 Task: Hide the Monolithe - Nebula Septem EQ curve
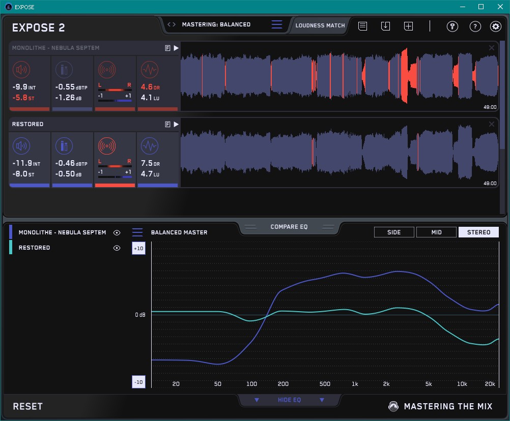(117, 232)
